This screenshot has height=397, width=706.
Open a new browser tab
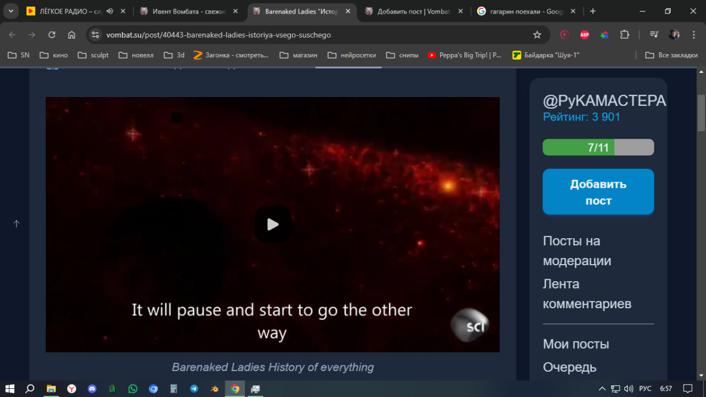click(x=592, y=11)
